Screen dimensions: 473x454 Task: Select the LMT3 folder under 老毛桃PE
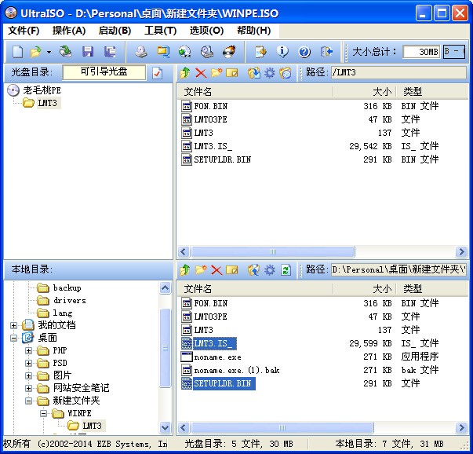click(x=47, y=103)
